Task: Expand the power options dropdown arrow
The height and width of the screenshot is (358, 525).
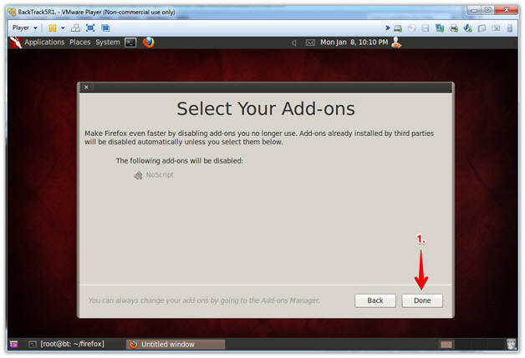Action: click(63, 28)
